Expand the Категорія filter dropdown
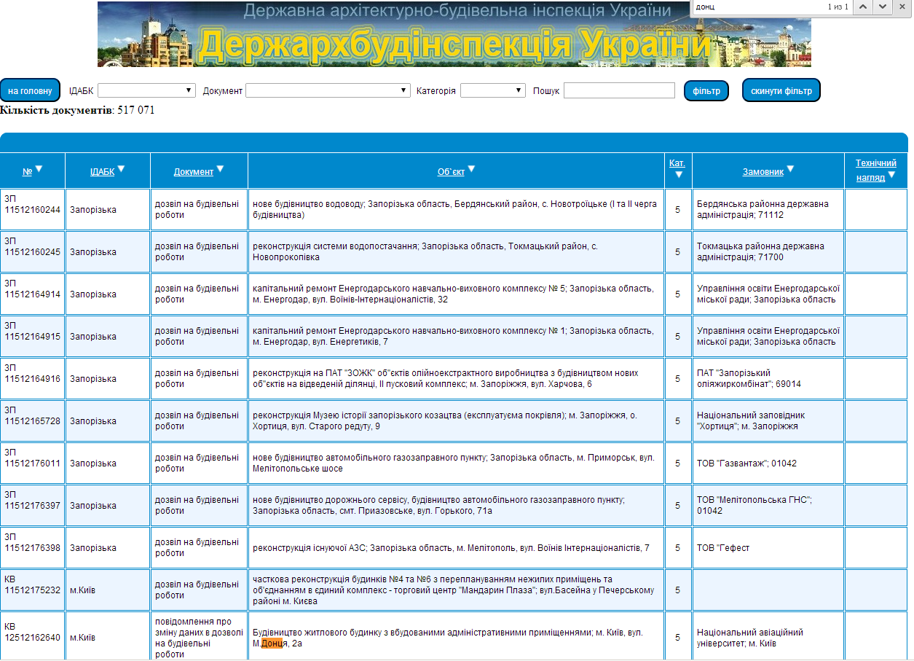This screenshot has height=661, width=914. pyautogui.click(x=493, y=90)
